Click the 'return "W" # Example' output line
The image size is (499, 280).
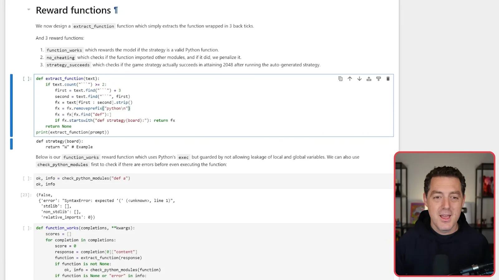pos(69,147)
